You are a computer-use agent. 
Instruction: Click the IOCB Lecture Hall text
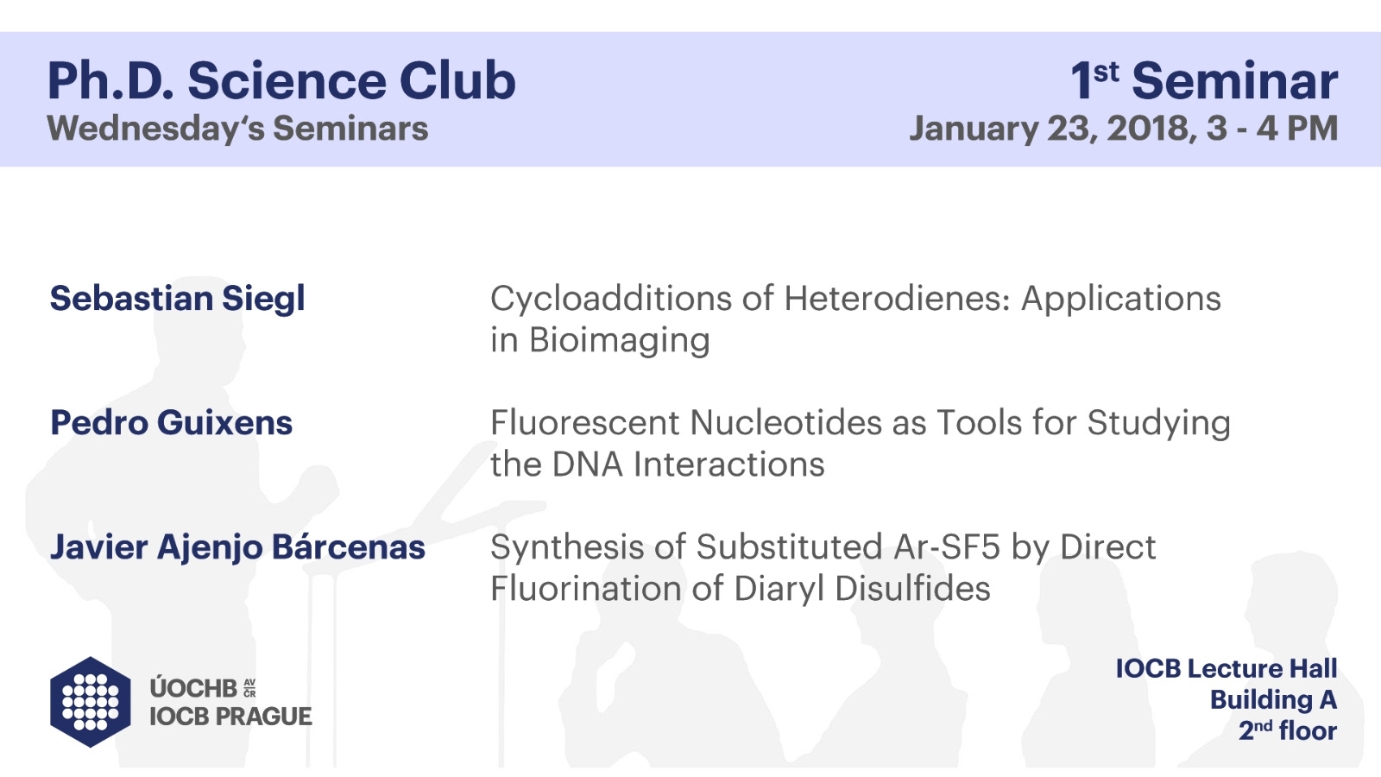pyautogui.click(x=1227, y=668)
